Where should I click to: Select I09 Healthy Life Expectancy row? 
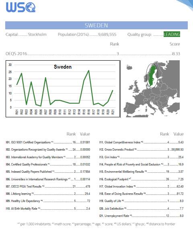coord(48,201)
